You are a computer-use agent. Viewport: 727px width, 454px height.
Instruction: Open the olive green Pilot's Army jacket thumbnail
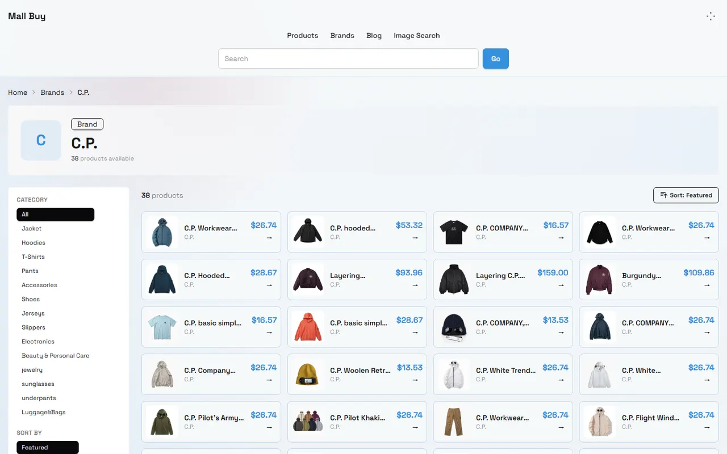pos(162,422)
